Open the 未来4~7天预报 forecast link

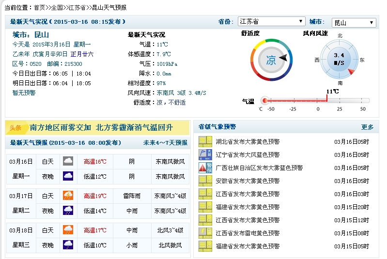click(x=165, y=143)
